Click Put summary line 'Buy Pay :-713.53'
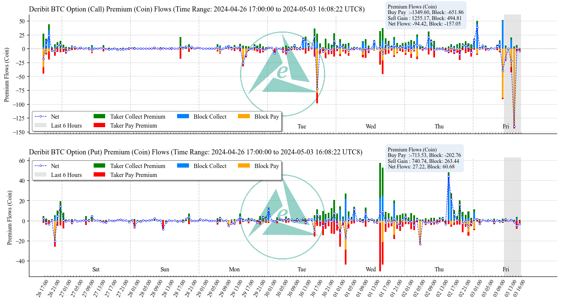The image size is (561, 302). coord(424,155)
